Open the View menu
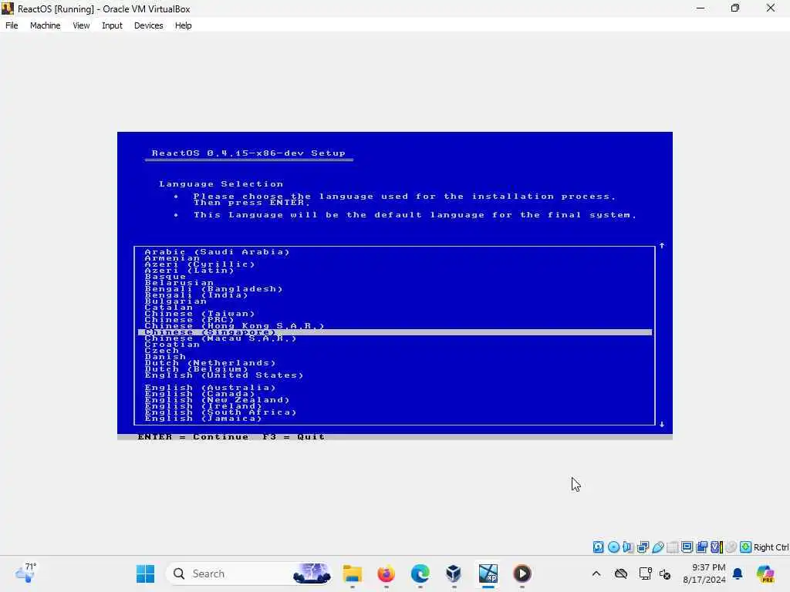 tap(81, 25)
